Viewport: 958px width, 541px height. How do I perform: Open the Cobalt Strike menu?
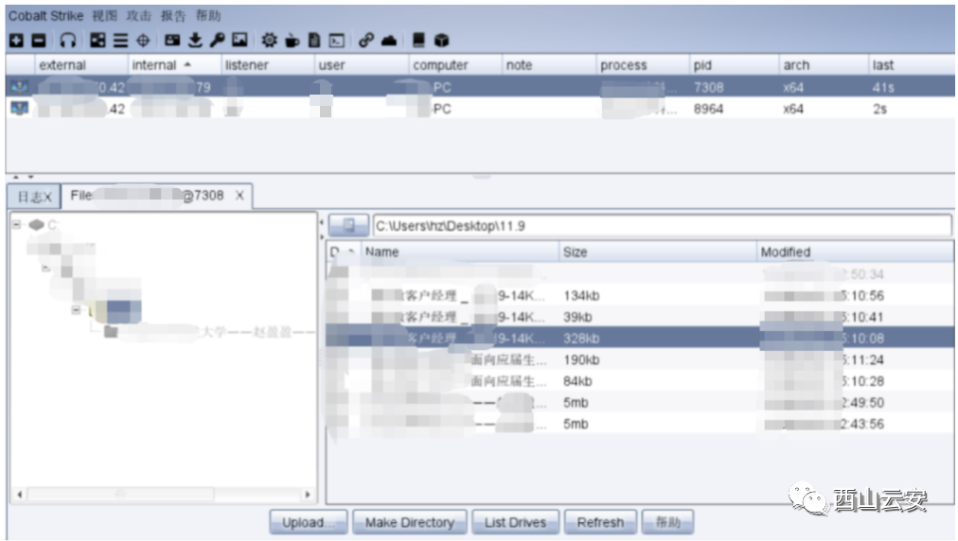(45, 16)
